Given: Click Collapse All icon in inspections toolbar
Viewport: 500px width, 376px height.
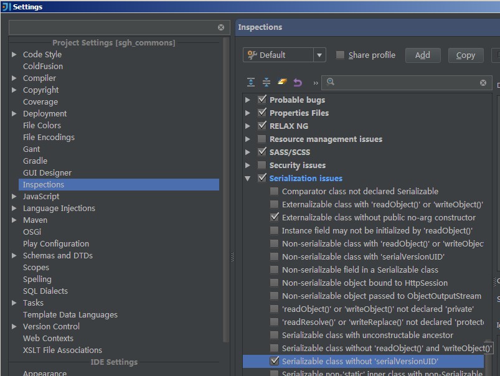Looking at the screenshot, I should (267, 82).
